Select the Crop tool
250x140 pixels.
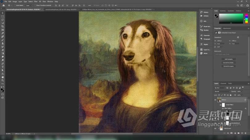(x=2, y=26)
